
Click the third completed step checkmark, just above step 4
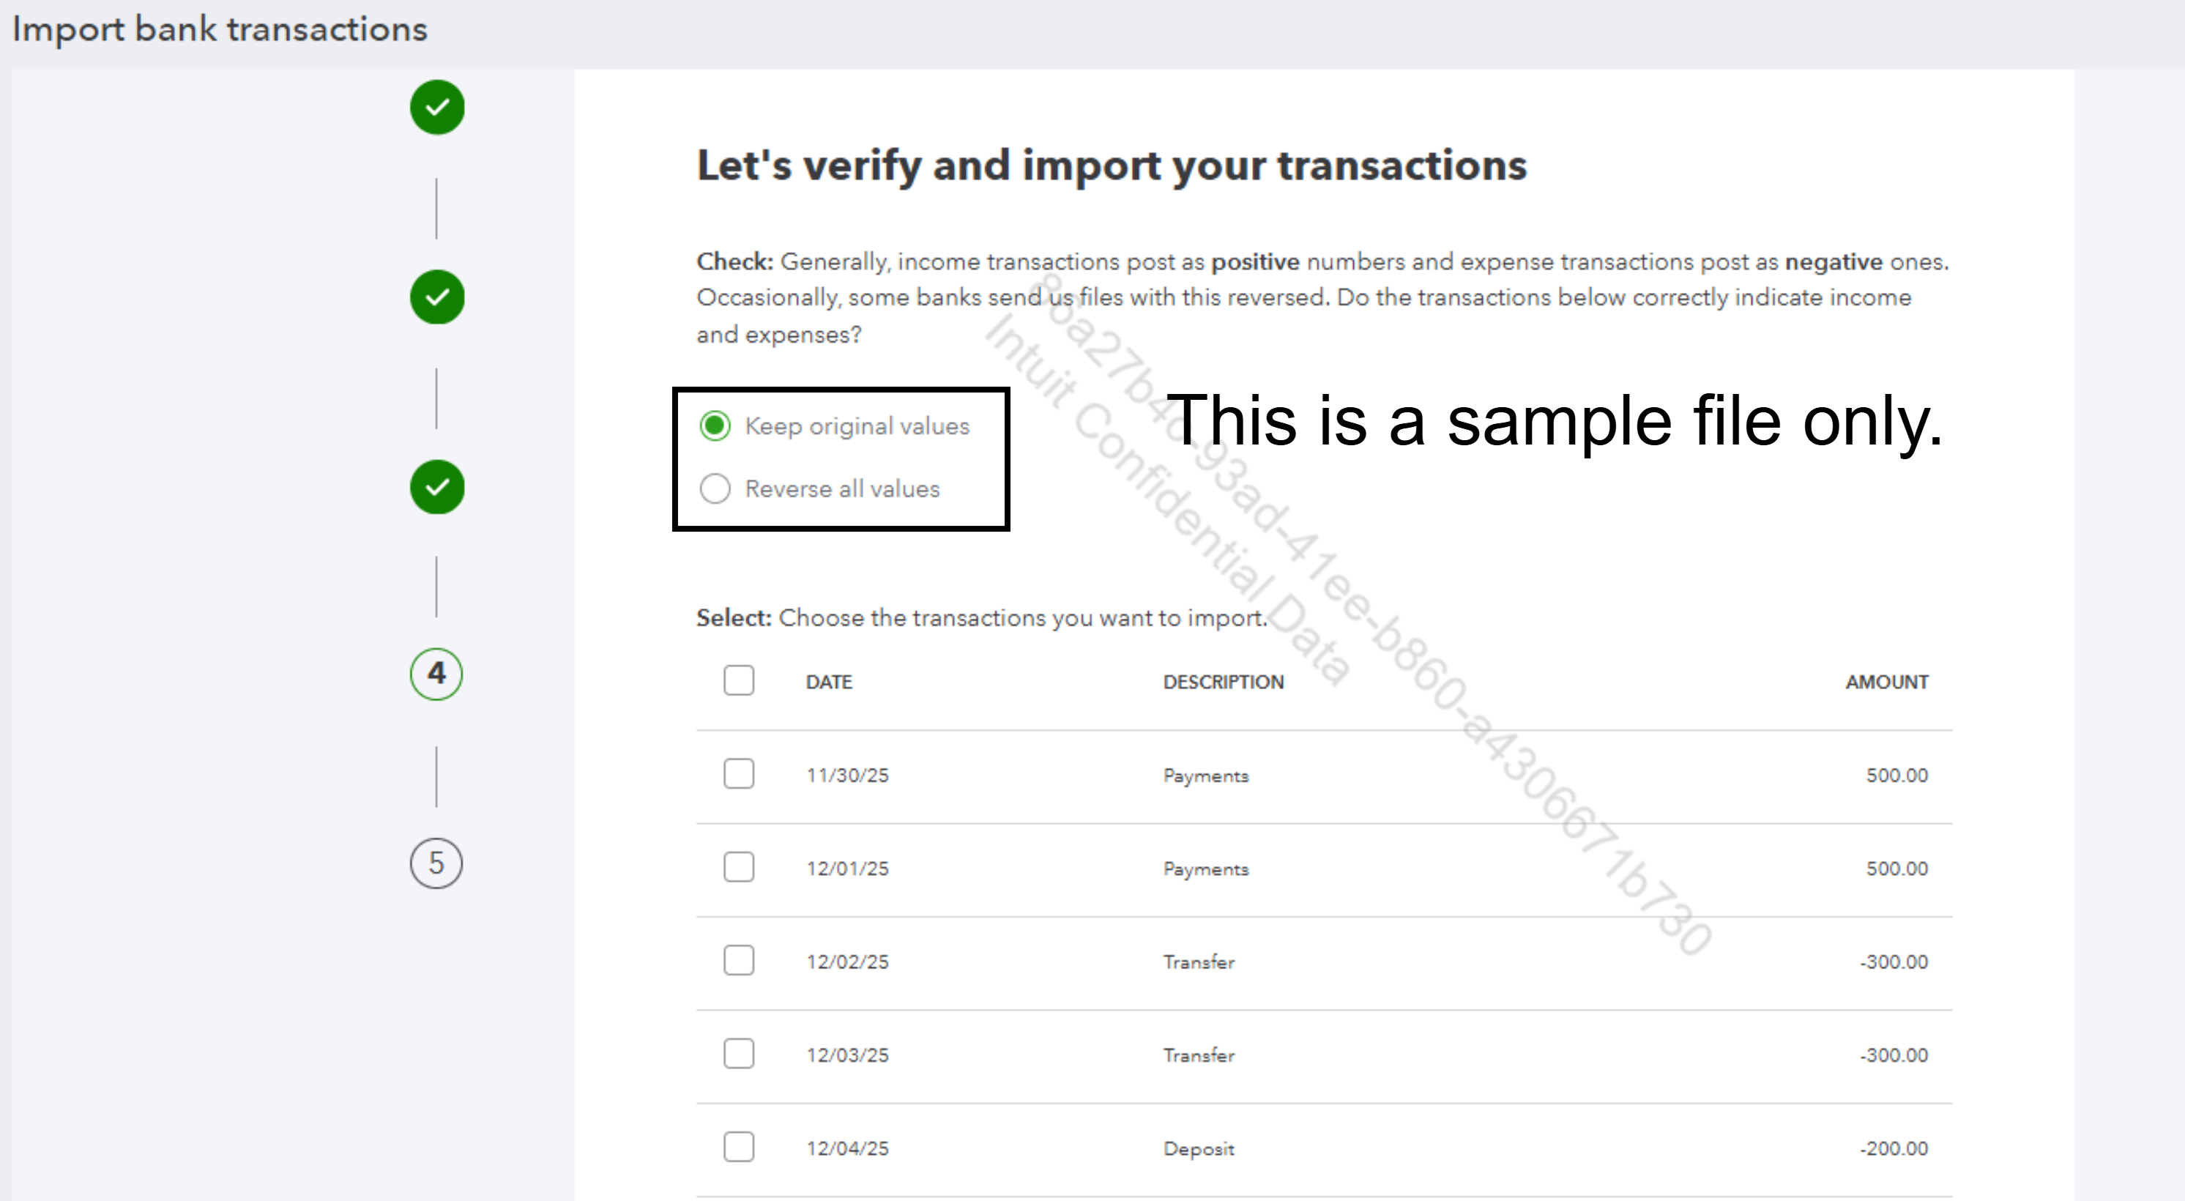point(437,488)
